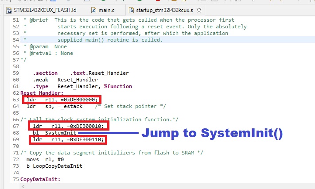Click 'starts execution following a reset event' line

152,27
